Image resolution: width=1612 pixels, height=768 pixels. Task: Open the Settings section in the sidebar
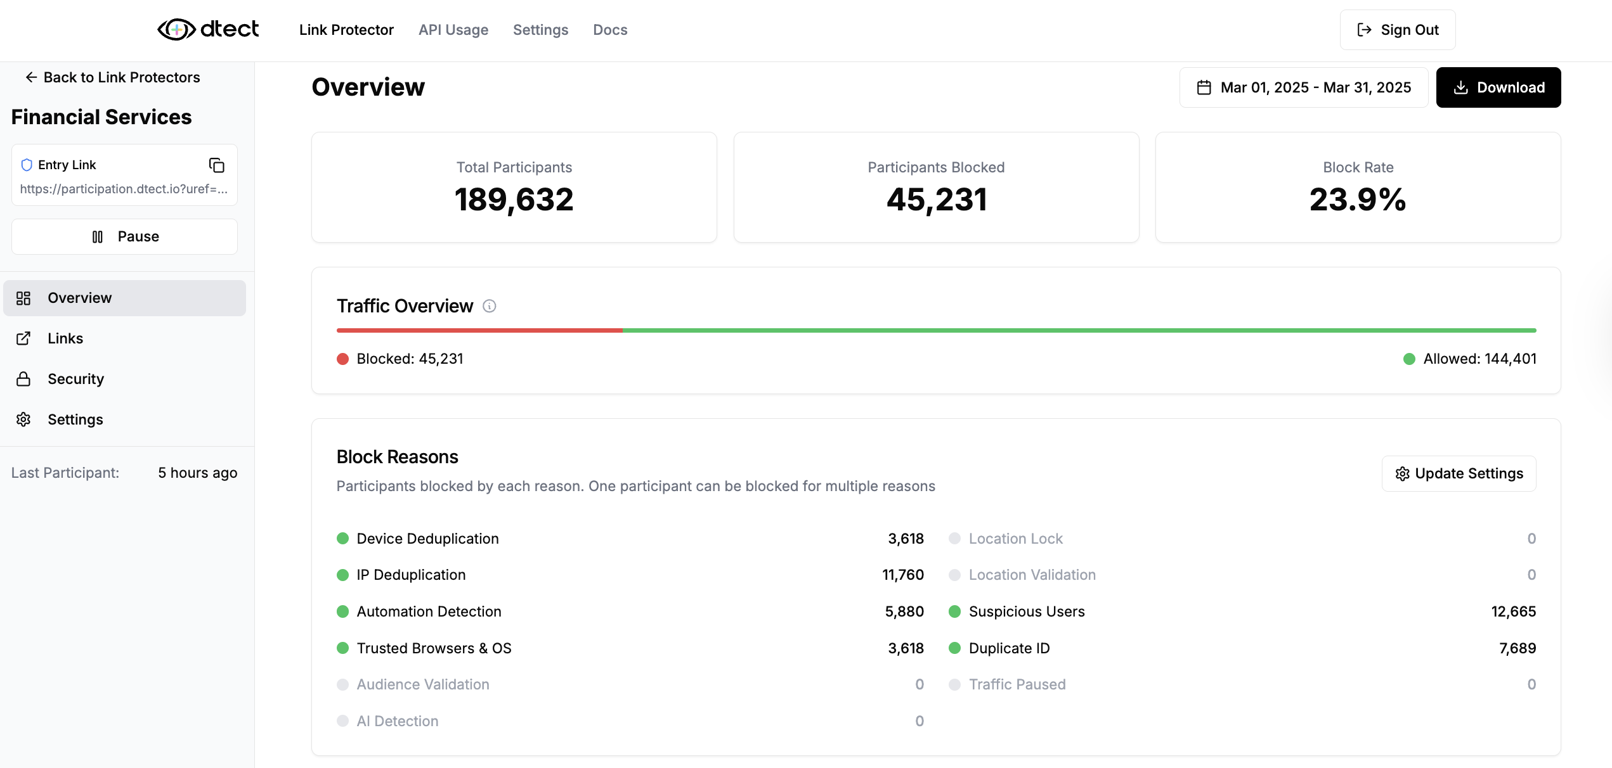click(x=75, y=419)
